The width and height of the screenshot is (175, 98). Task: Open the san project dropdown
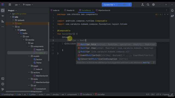17,5
